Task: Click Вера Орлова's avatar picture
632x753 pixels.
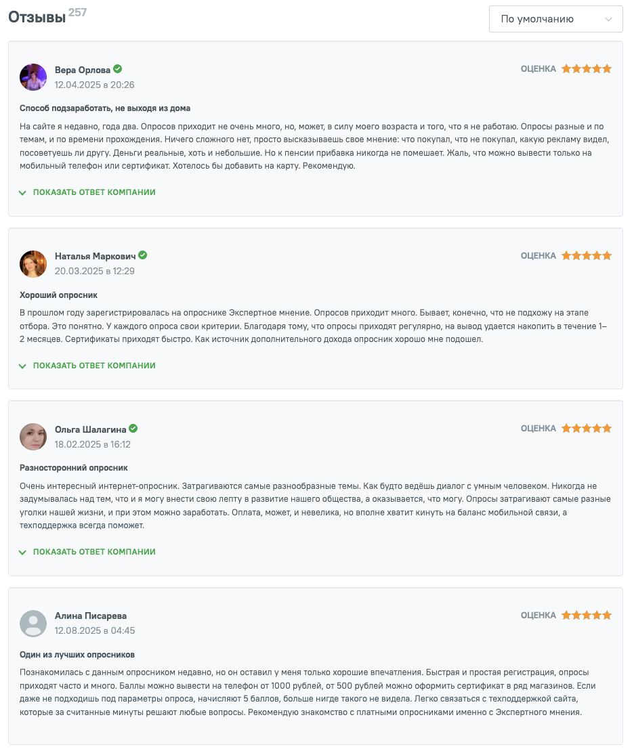Action: point(33,77)
